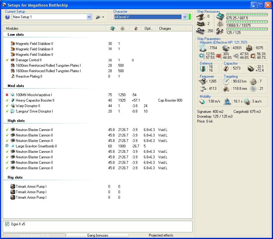Select the Med slots group header
The height and width of the screenshot is (239, 273).
16,86
